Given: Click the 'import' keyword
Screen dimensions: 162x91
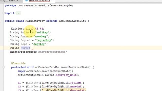Looking at the screenshot, I should [x=10, y=13].
